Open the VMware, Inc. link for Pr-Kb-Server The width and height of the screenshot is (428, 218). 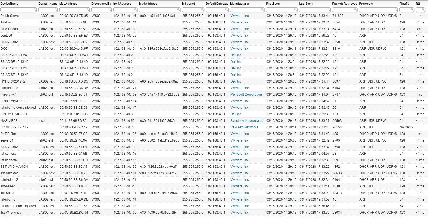(240, 16)
